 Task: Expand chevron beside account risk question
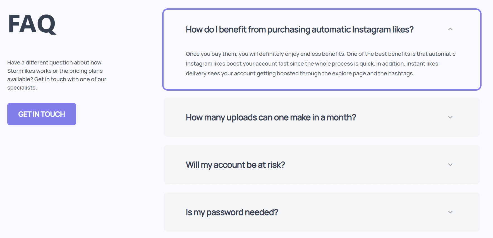[x=450, y=165]
